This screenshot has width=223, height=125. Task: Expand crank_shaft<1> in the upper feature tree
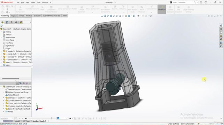[1, 54]
